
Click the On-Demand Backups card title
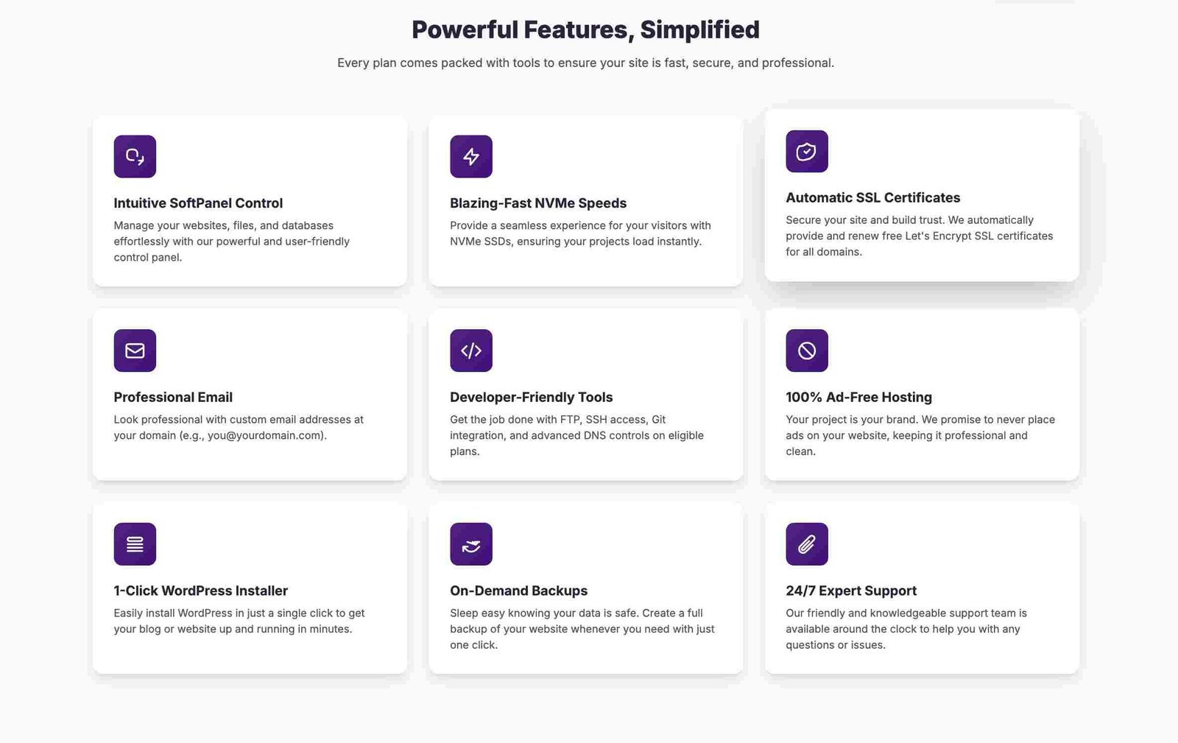pos(518,591)
